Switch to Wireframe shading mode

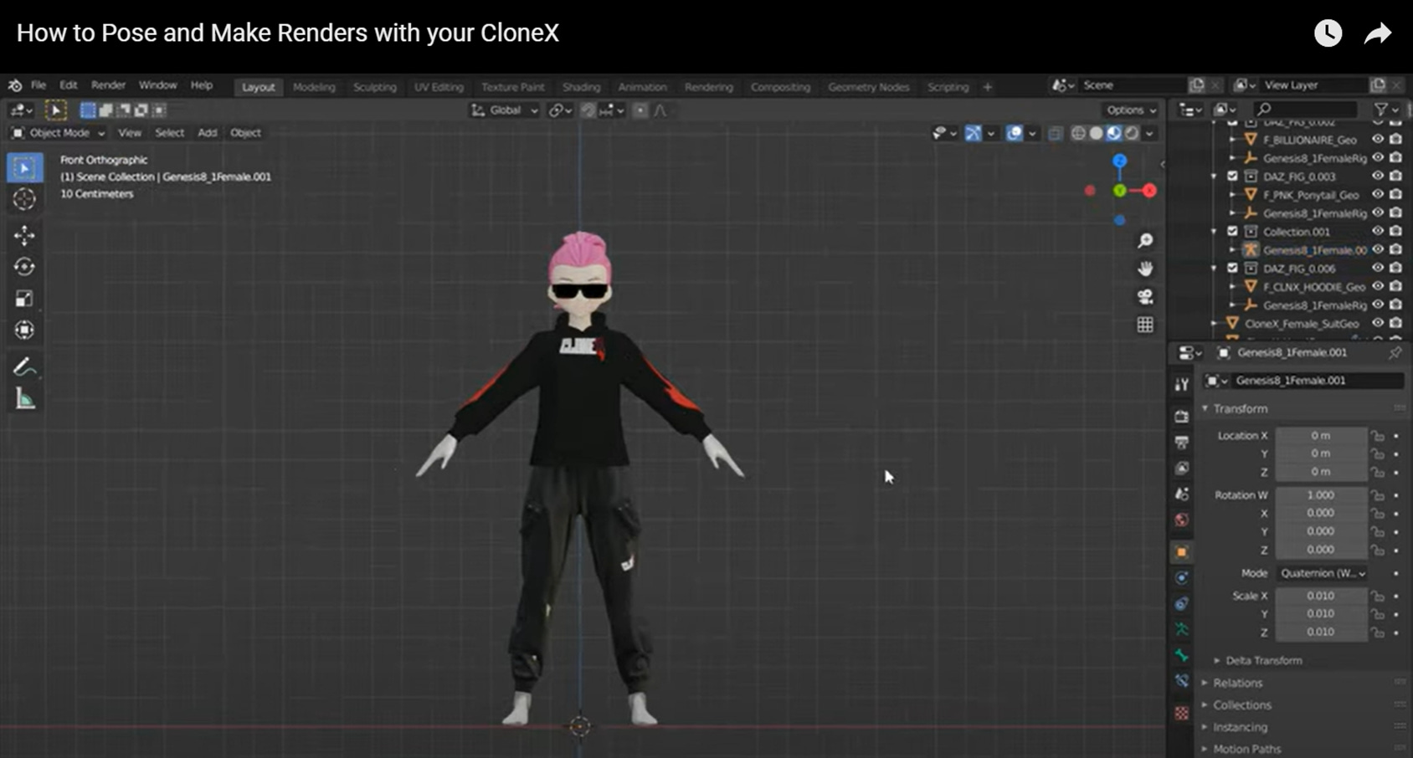pyautogui.click(x=1078, y=133)
